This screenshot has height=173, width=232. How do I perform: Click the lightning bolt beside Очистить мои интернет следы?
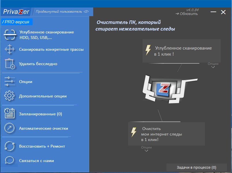pyautogui.click(x=134, y=132)
